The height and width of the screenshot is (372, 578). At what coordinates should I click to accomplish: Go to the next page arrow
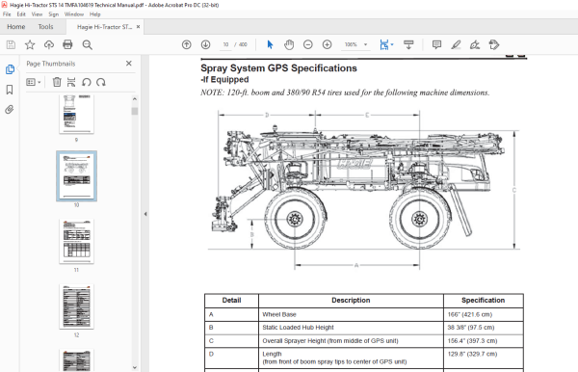point(206,44)
